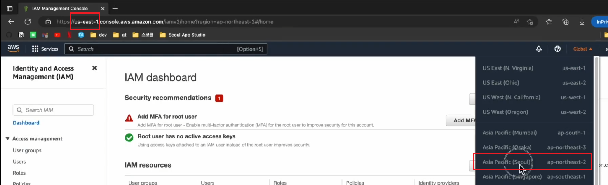Select US West (Oregon) region
The image size is (608, 185).
tap(534, 112)
